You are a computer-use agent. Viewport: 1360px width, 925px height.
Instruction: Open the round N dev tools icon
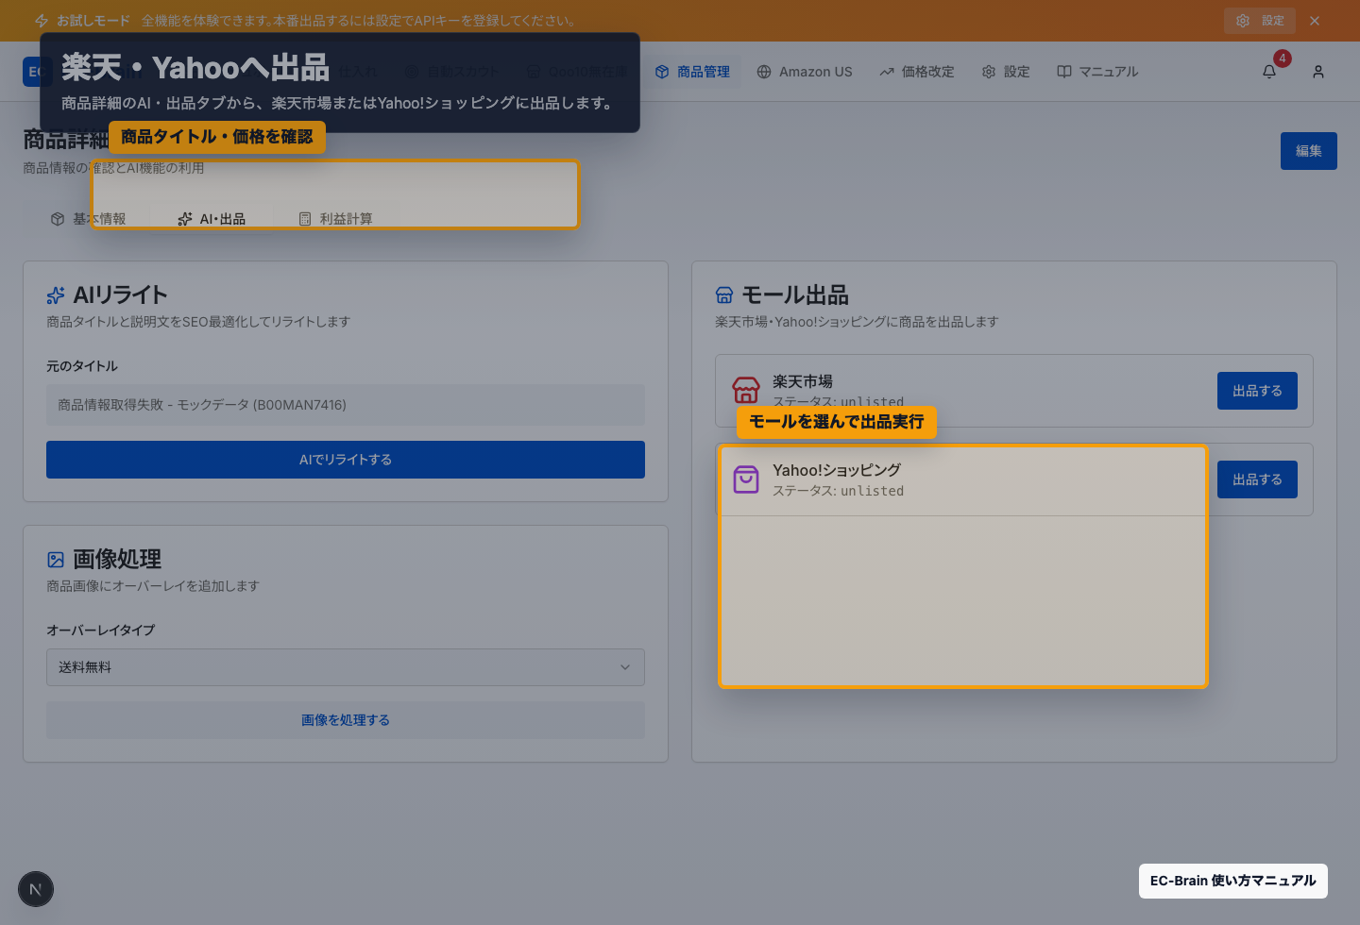pos(36,889)
